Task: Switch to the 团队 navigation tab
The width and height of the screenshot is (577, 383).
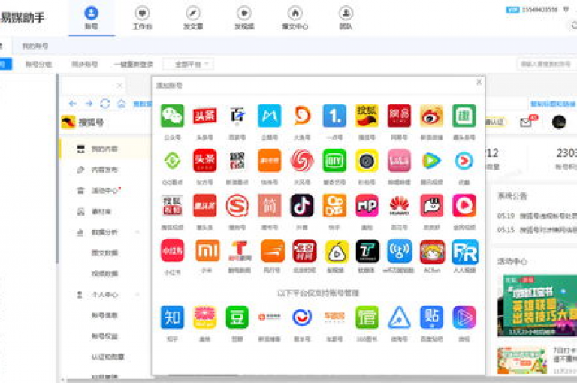Action: [x=346, y=18]
